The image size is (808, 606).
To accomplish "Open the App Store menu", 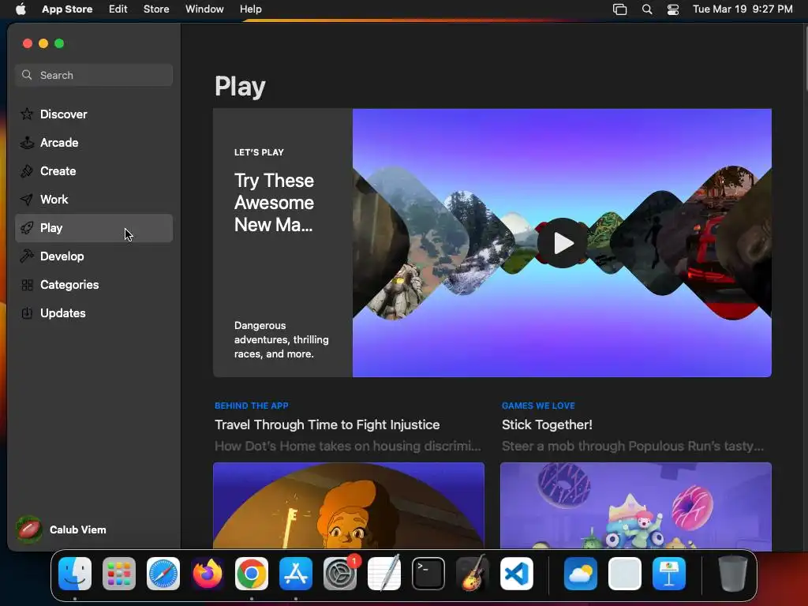I will coord(67,9).
